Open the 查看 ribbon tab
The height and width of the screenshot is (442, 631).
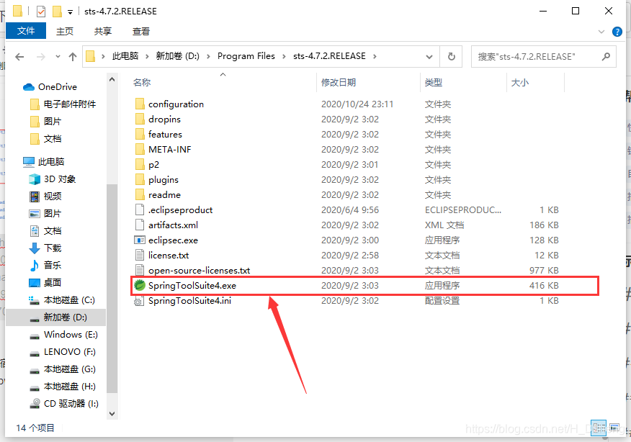(x=141, y=31)
